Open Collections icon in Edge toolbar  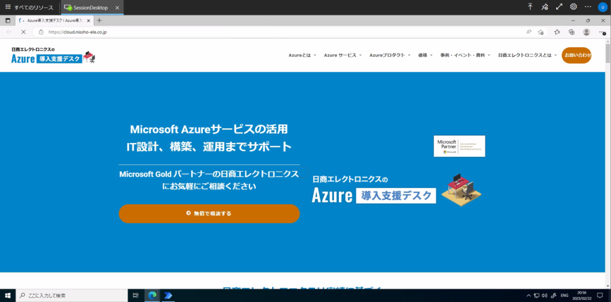[x=572, y=32]
